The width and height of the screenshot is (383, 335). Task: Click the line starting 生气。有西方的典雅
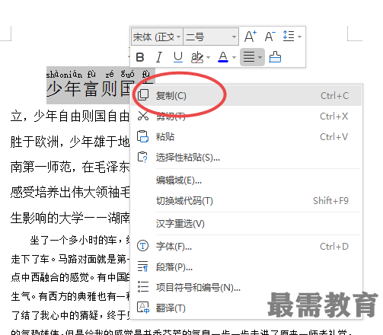70,296
